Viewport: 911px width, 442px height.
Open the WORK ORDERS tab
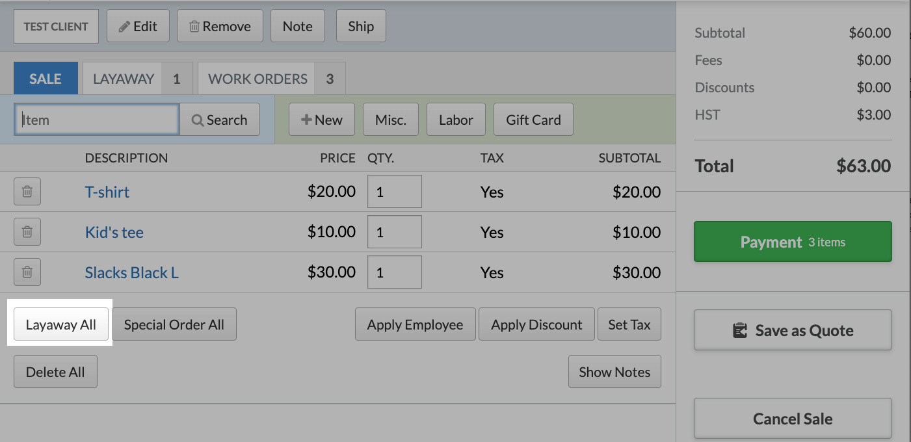[272, 79]
